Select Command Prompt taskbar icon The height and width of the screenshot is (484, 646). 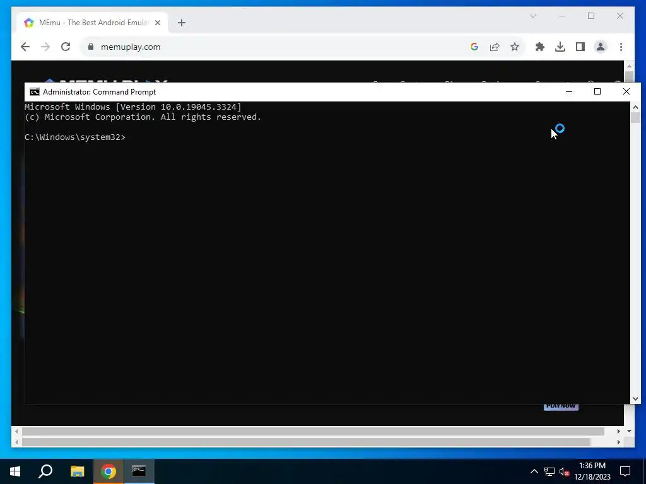(x=139, y=471)
